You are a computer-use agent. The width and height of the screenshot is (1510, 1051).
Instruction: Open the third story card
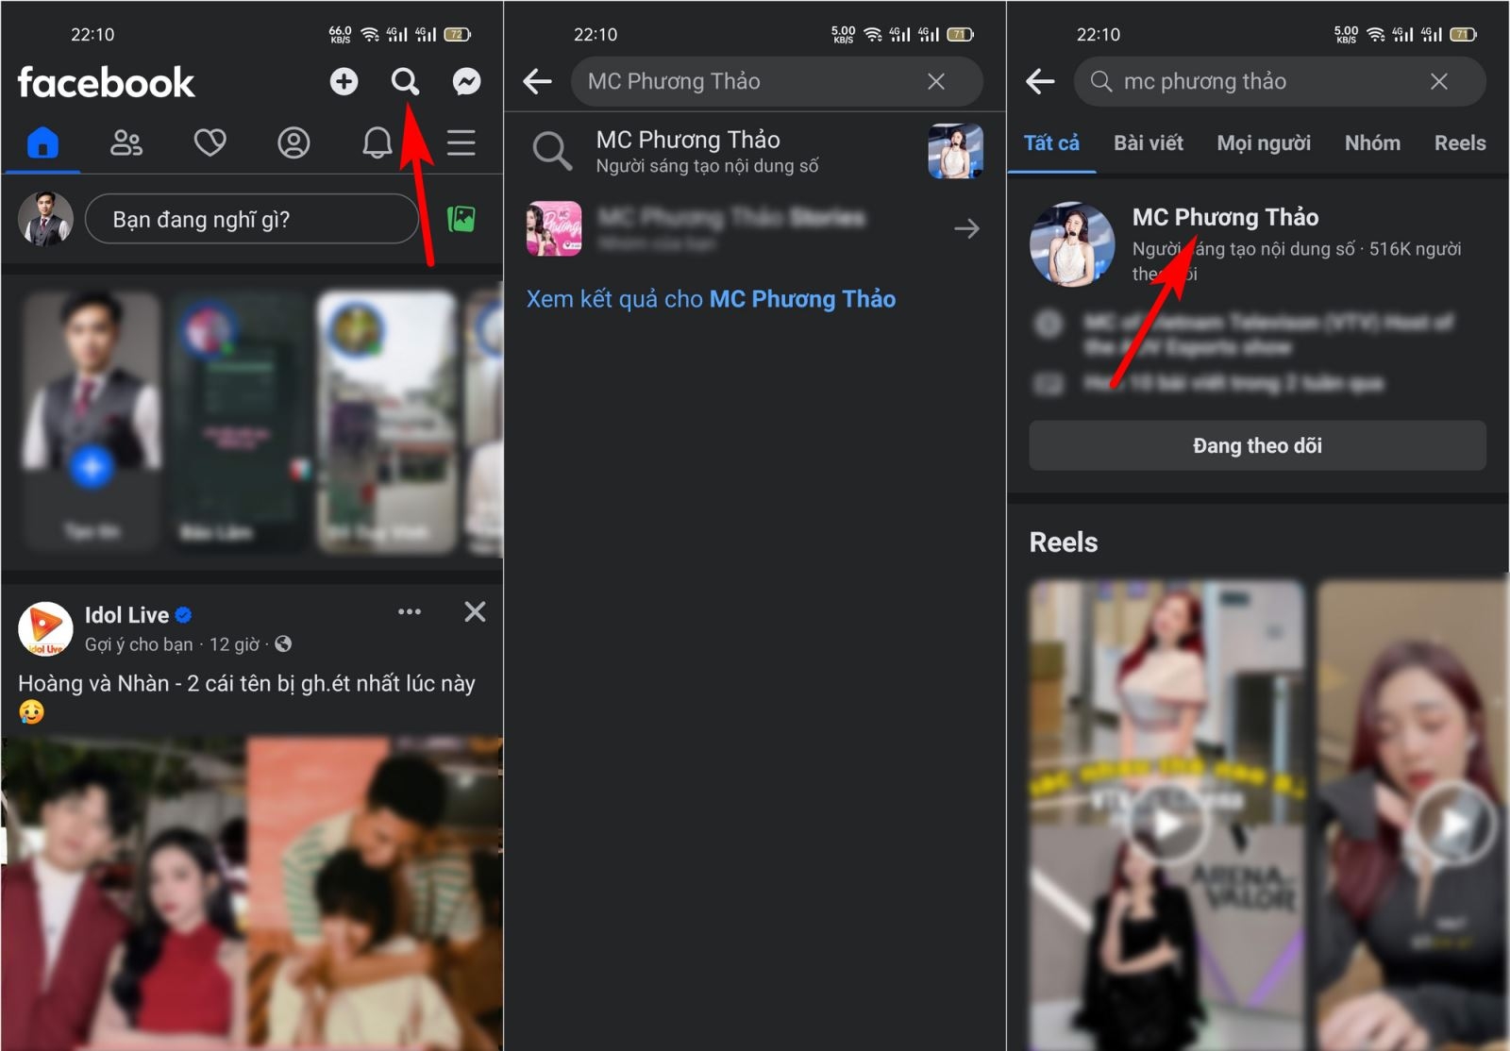pyautogui.click(x=387, y=421)
